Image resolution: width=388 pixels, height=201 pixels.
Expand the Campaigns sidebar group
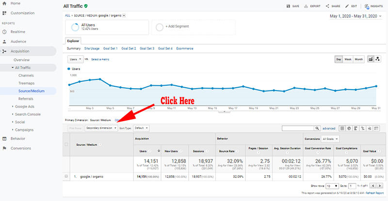pyautogui.click(x=13, y=130)
